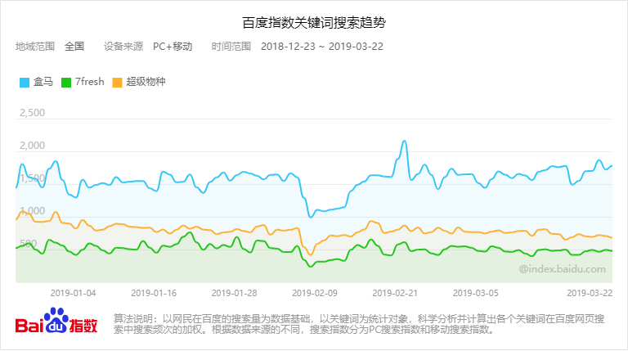Screen dimensions: 628x351
Task: Click the blue 盒马 legend square
Action: click(24, 82)
